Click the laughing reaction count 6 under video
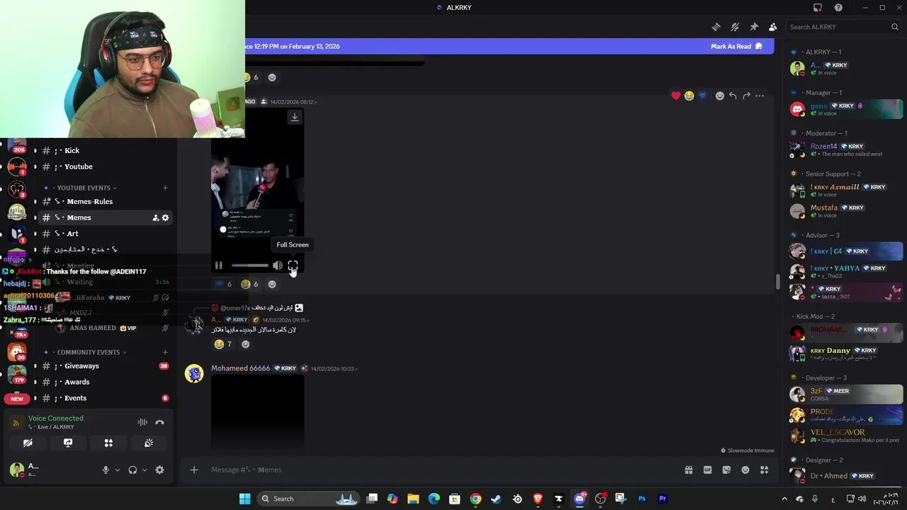 click(249, 284)
